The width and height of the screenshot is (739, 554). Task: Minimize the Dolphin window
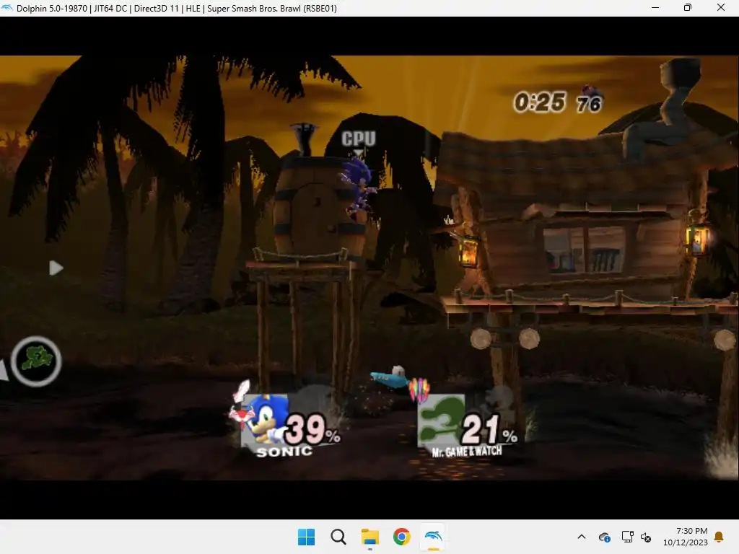(x=655, y=7)
